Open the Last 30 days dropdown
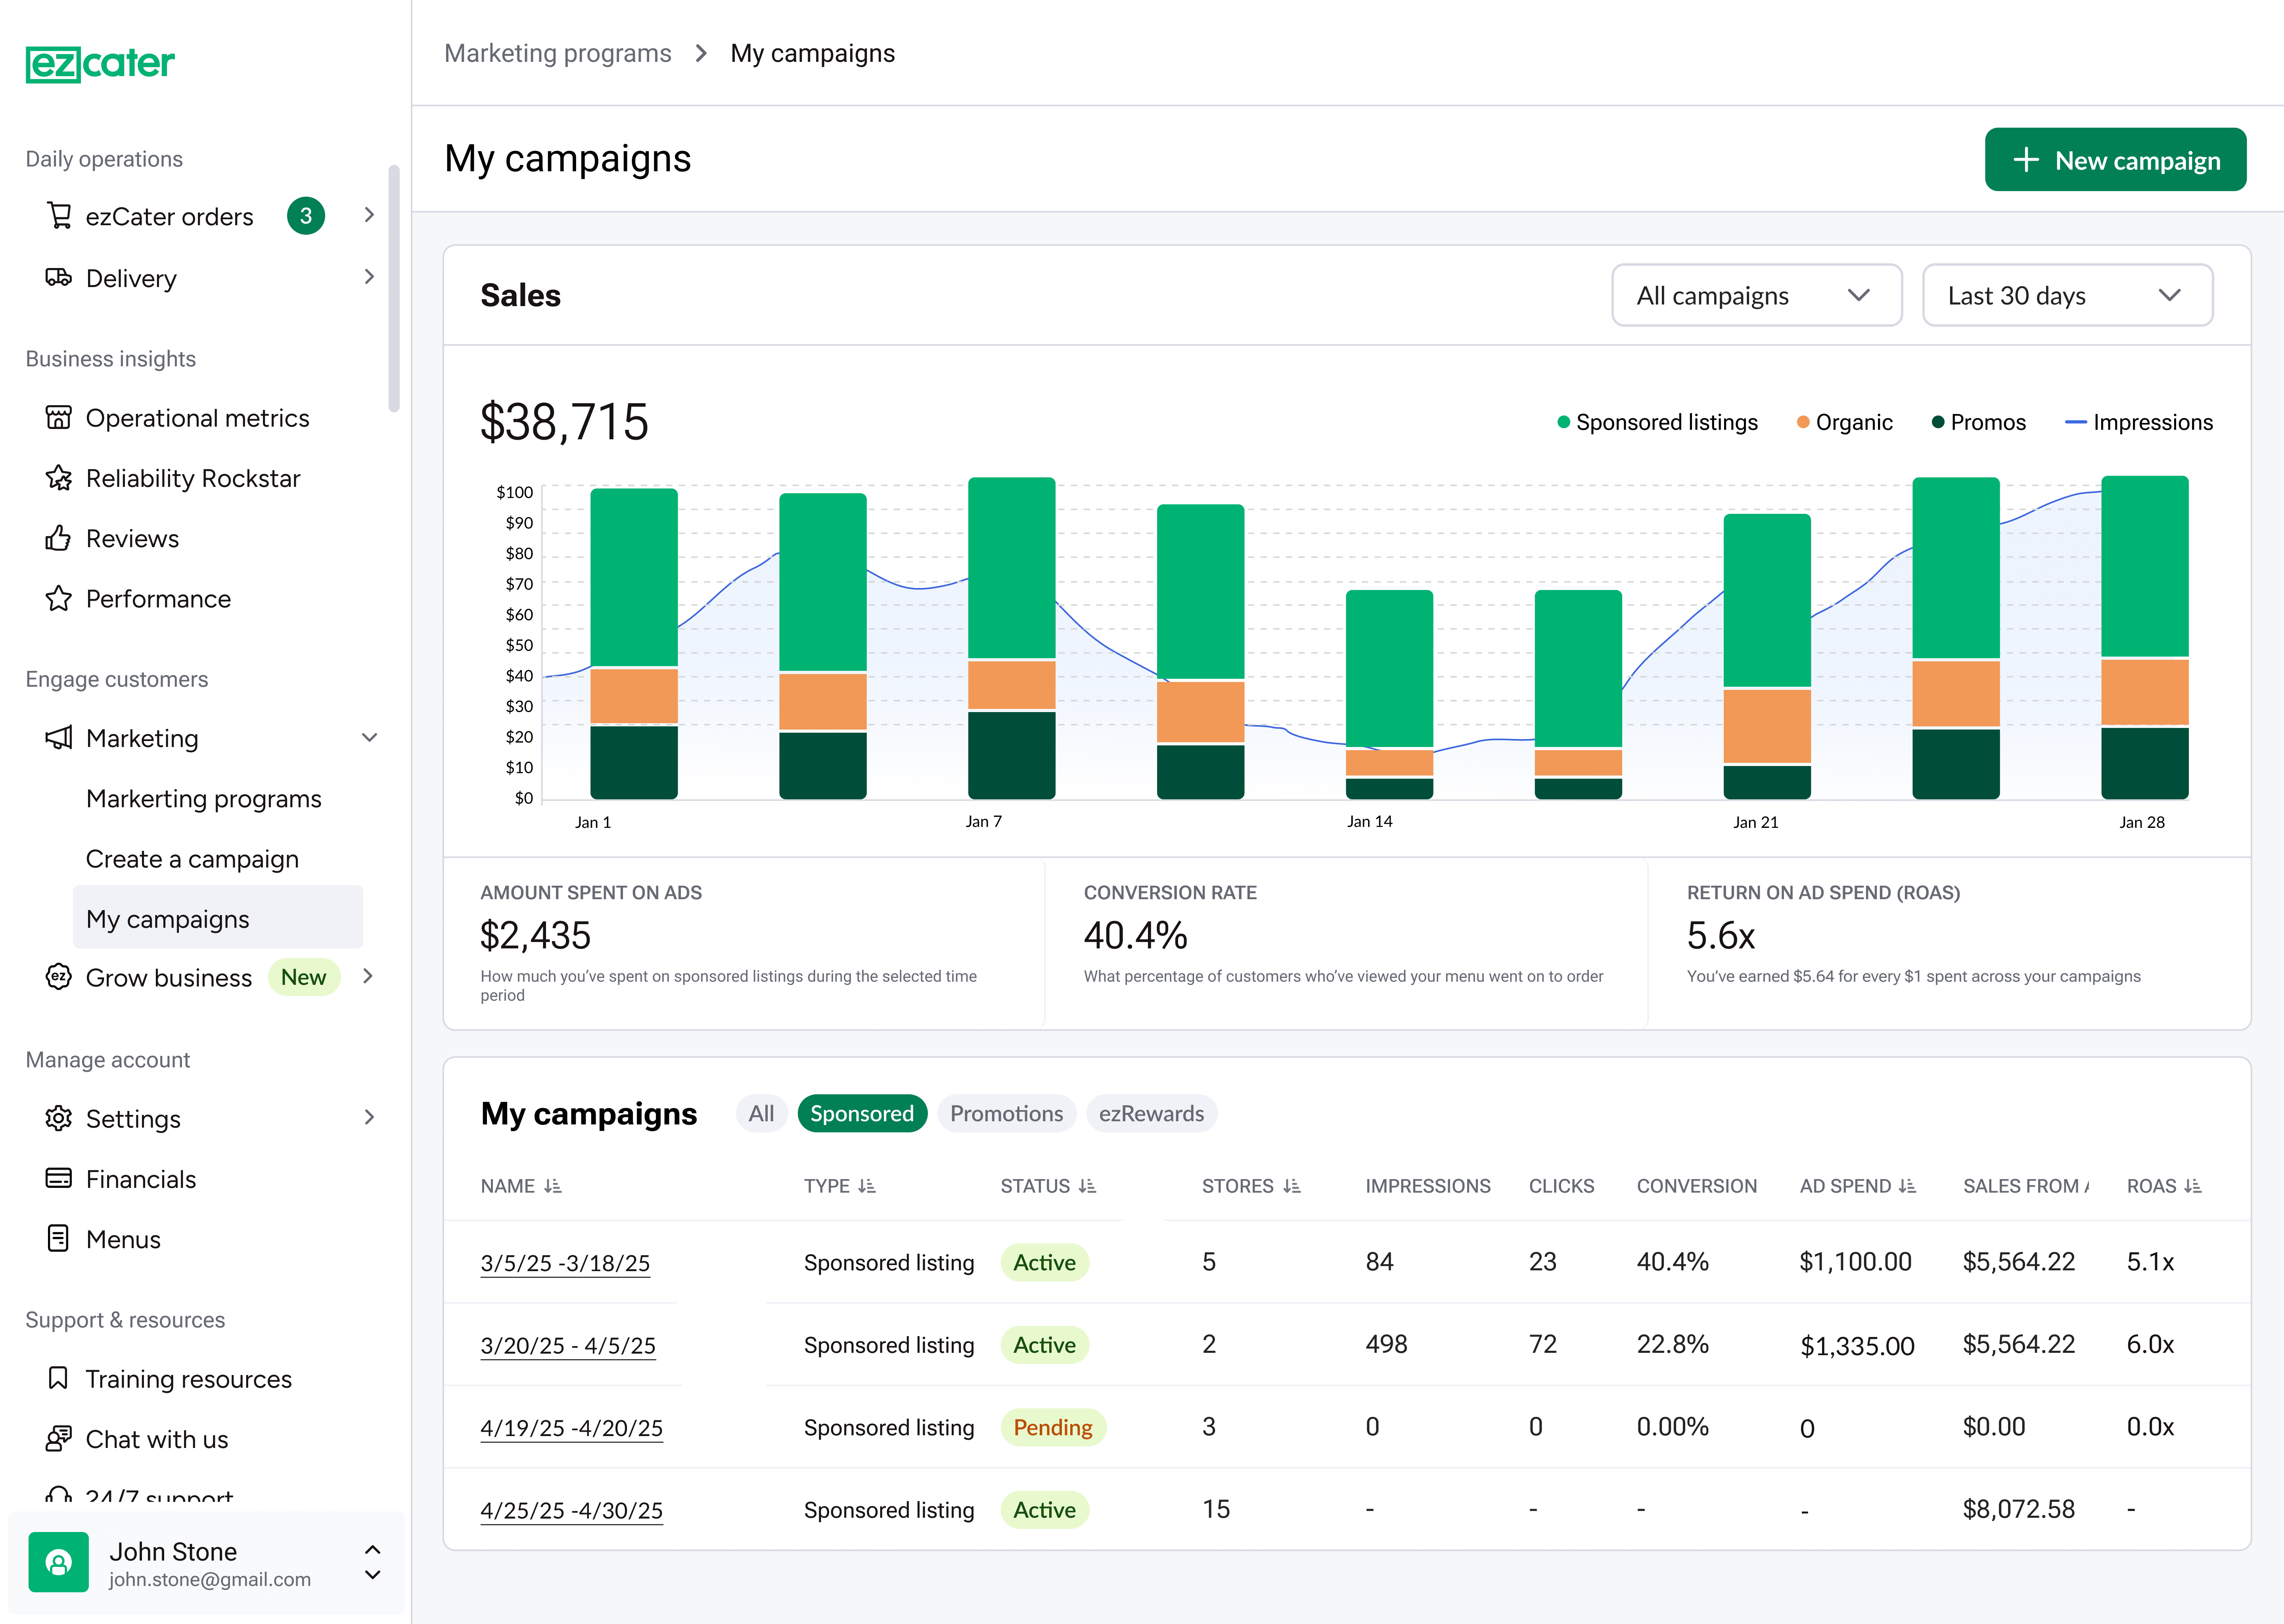Viewport: 2284px width, 1624px height. click(2067, 295)
